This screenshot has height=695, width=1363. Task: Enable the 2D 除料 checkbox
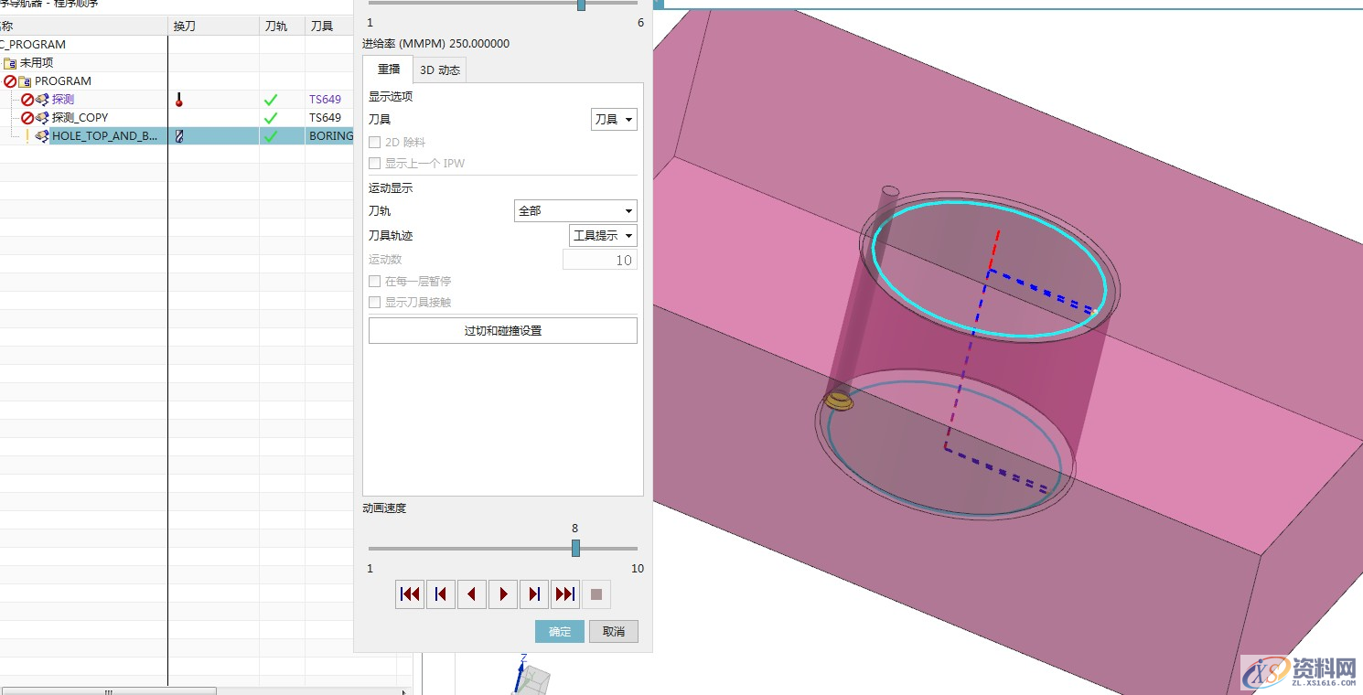[375, 143]
